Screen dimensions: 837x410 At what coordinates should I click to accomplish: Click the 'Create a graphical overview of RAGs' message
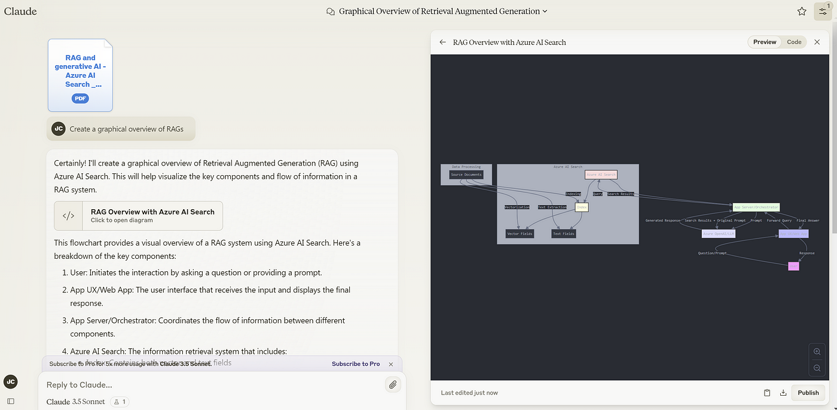coord(126,128)
